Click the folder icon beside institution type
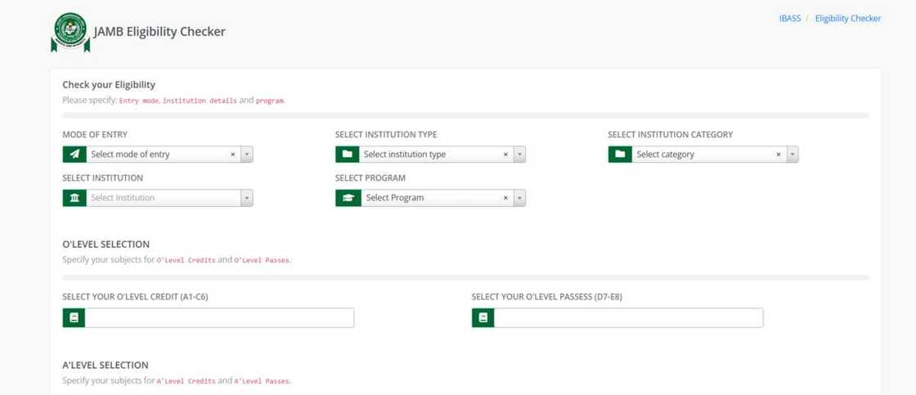Viewport: 916px width, 395px height. click(x=347, y=155)
